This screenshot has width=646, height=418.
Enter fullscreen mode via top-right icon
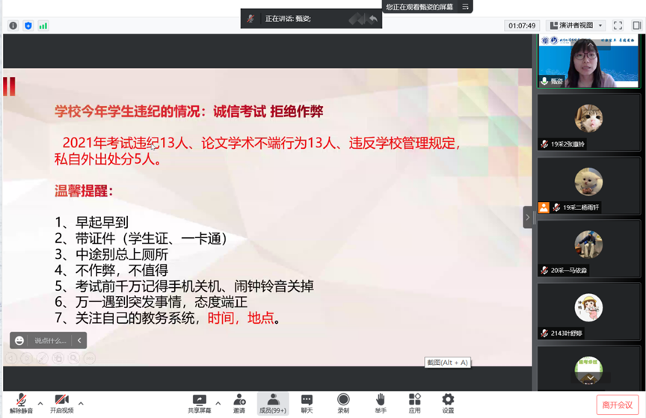click(618, 25)
